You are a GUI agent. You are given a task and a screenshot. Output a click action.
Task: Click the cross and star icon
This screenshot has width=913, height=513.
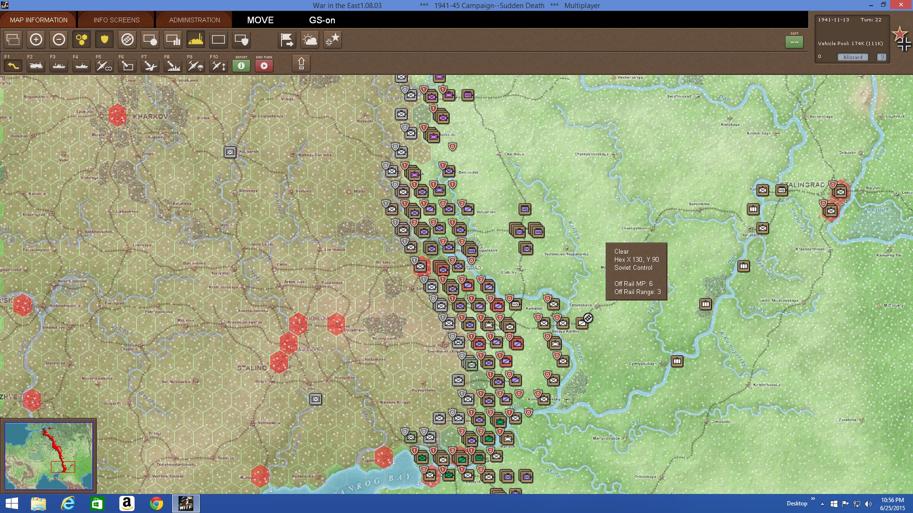333,39
